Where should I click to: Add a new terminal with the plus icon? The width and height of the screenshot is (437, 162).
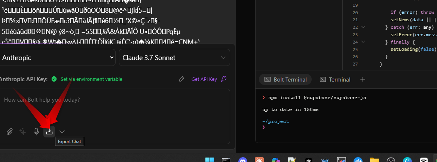(x=363, y=79)
